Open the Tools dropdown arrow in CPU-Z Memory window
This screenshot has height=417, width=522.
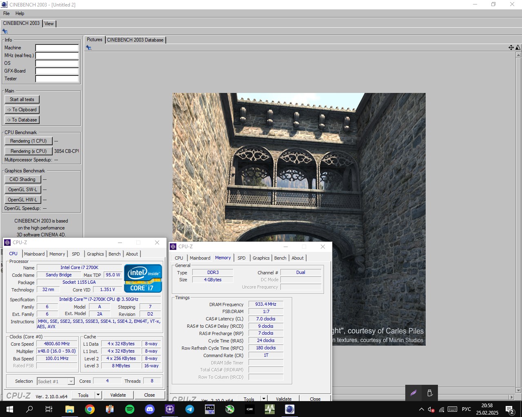tap(264, 399)
